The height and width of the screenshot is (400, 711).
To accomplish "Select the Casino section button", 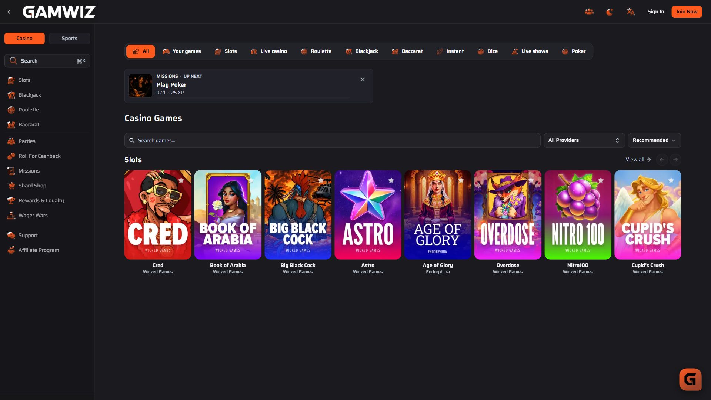I will click(24, 39).
